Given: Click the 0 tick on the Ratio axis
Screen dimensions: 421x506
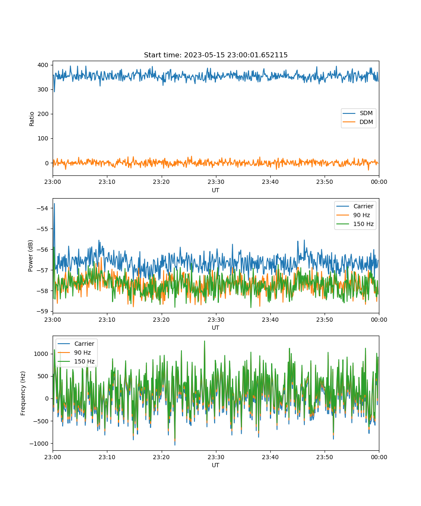Looking at the screenshot, I should point(48,163).
